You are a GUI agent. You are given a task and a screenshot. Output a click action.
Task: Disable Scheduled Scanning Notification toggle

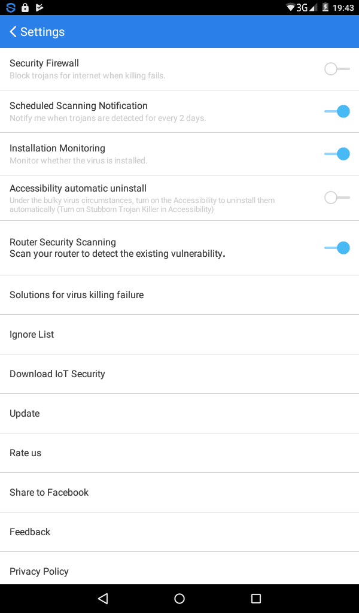click(x=337, y=111)
